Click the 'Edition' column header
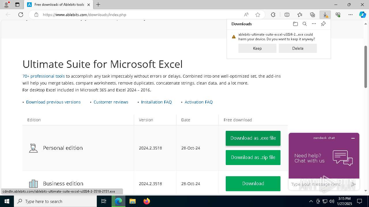Image resolution: width=369 pixels, height=207 pixels. 34,120
